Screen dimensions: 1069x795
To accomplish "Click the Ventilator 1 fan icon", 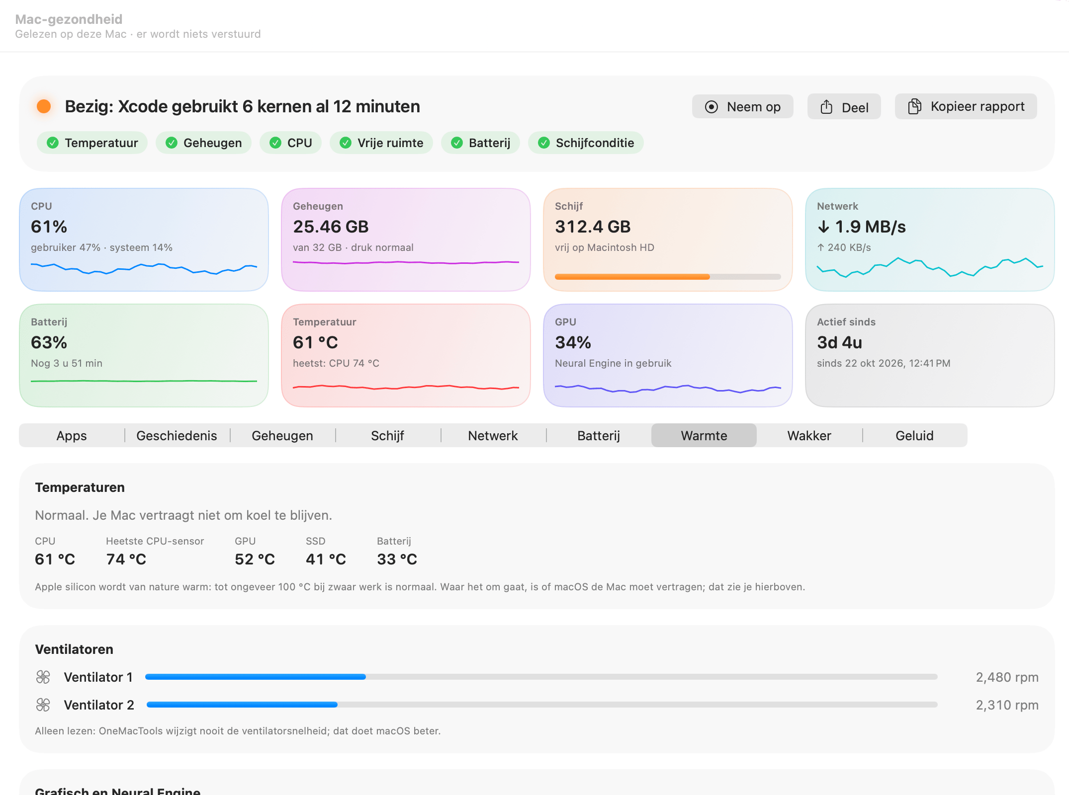I will click(43, 677).
